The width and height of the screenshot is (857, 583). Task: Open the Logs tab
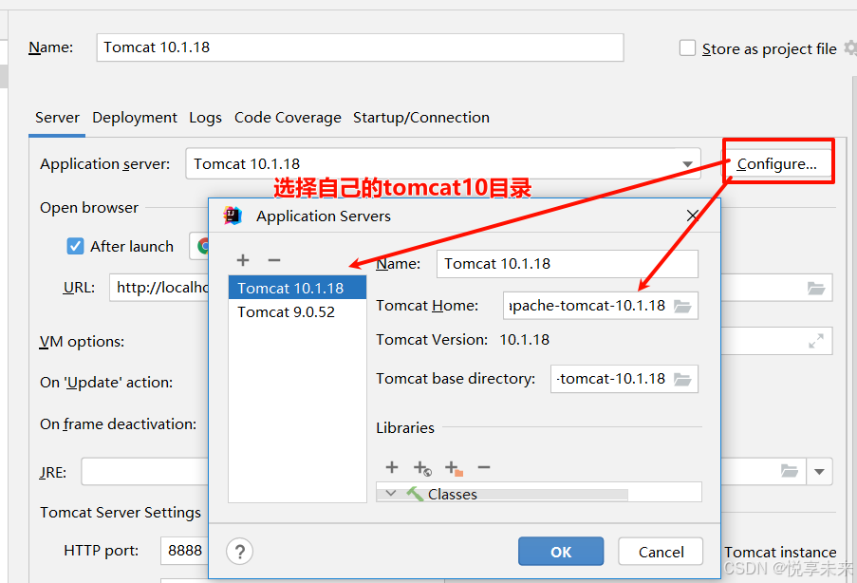(206, 118)
